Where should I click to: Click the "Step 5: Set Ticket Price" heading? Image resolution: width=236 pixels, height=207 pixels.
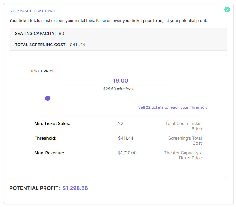(x=34, y=11)
